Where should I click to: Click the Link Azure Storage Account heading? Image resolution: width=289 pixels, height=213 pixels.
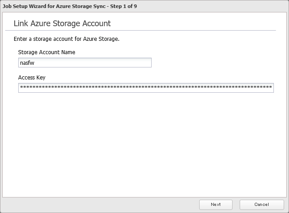tap(62, 23)
